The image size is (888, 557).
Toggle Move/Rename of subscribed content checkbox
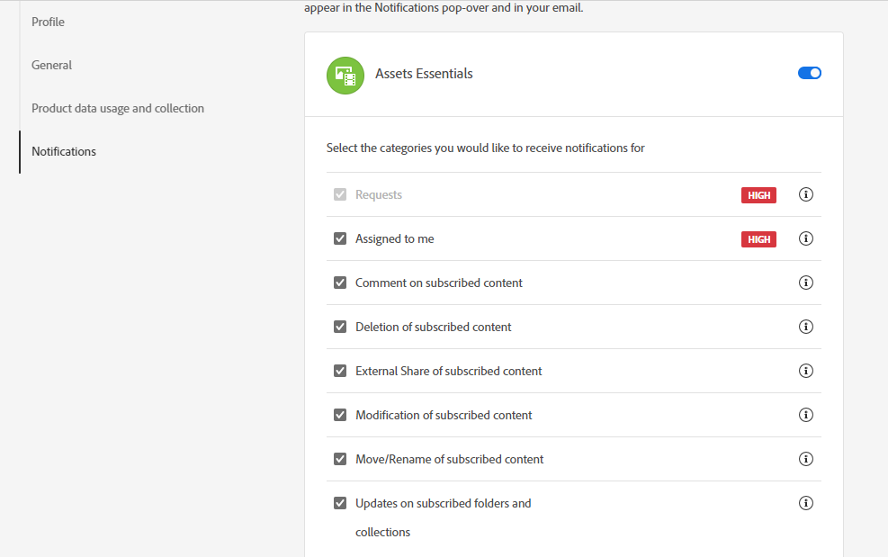click(340, 459)
